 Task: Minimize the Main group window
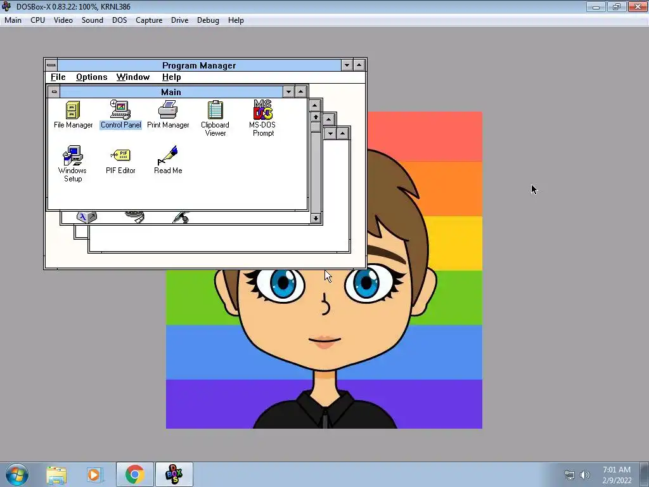pyautogui.click(x=288, y=91)
